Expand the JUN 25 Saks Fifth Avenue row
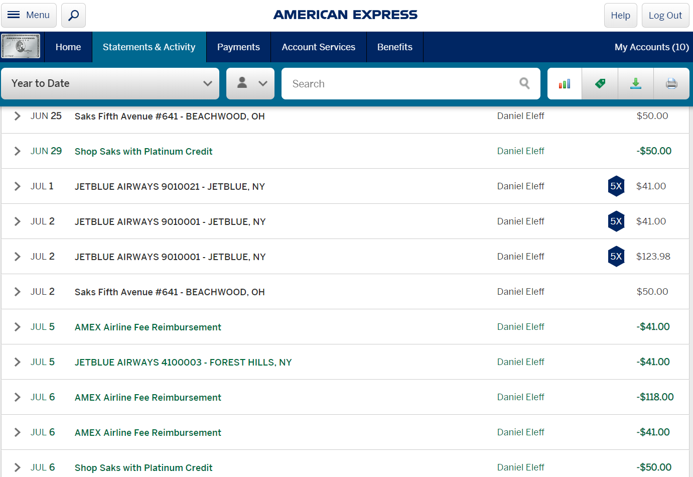Screen dimensions: 693x477 (x=18, y=116)
